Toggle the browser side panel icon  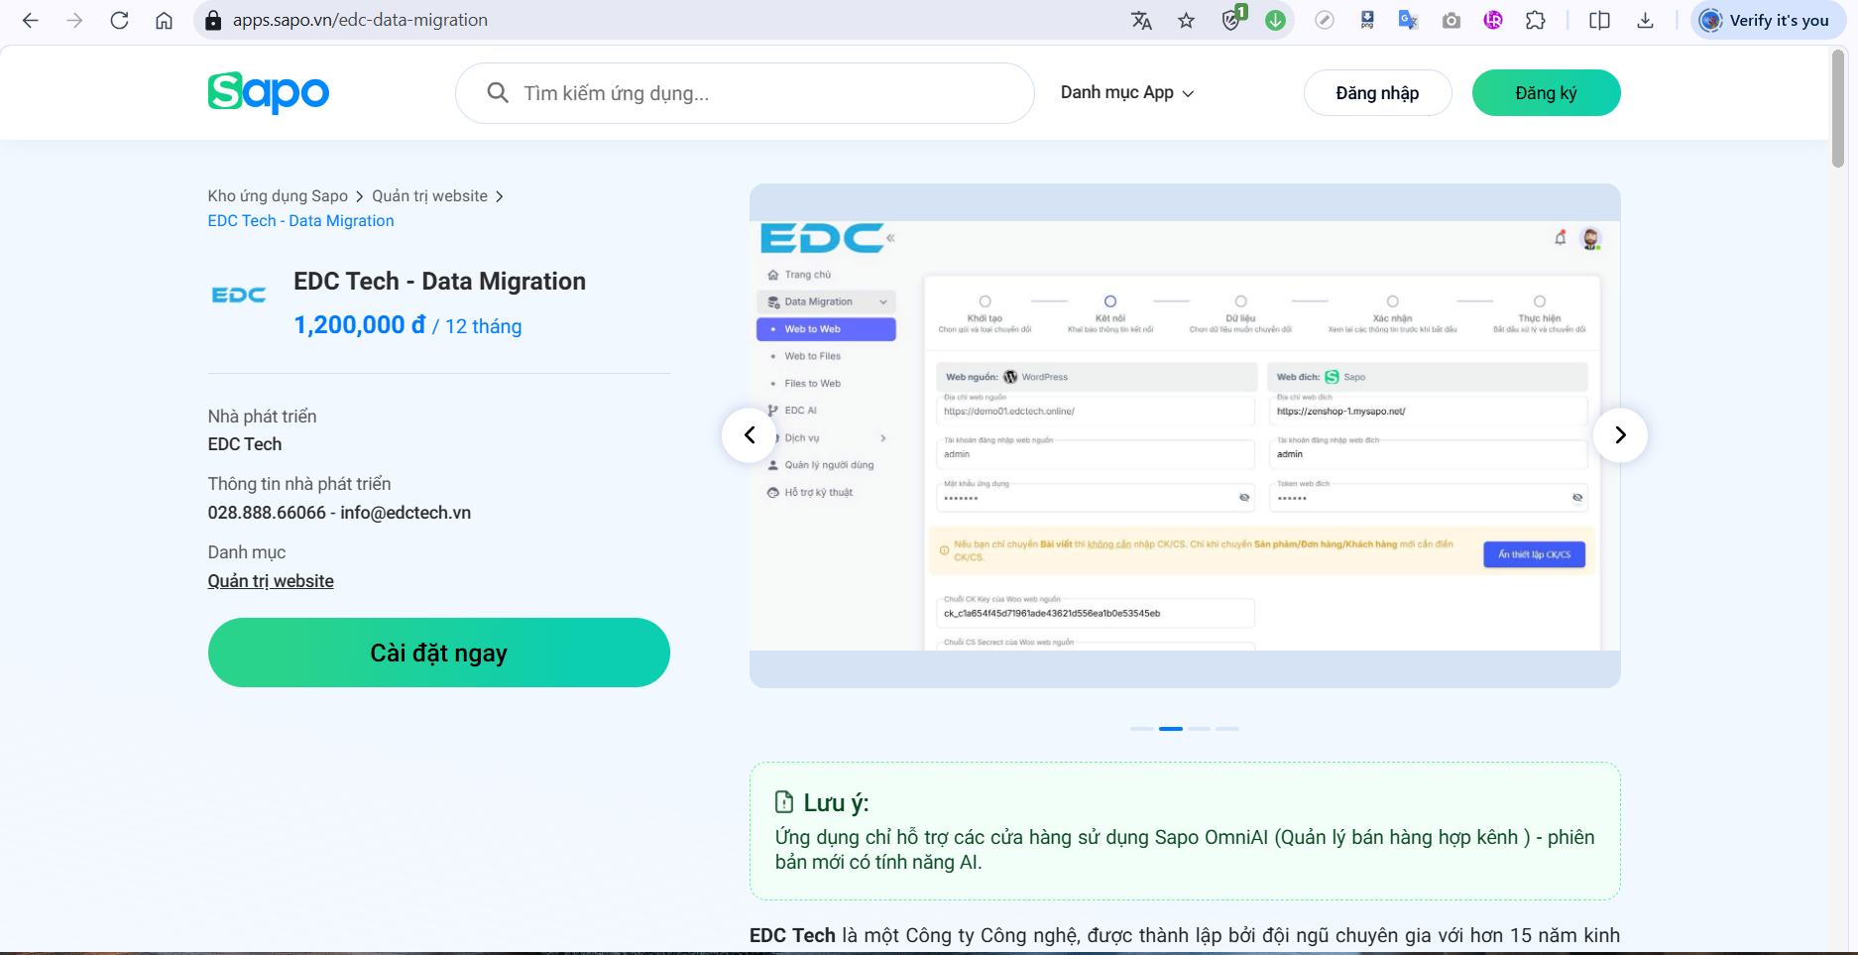pyautogui.click(x=1599, y=20)
